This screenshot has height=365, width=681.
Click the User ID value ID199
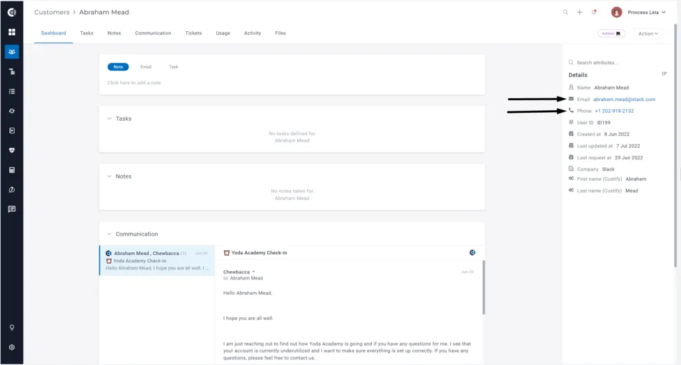(x=604, y=123)
